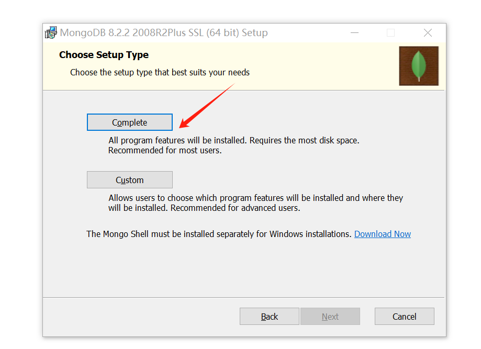Open the Download Now link

tap(383, 234)
